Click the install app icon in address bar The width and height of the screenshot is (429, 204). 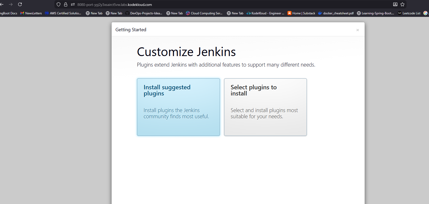pyautogui.click(x=395, y=4)
